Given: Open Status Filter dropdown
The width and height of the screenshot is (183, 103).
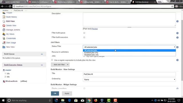Looking at the screenshot, I should click(x=129, y=47).
